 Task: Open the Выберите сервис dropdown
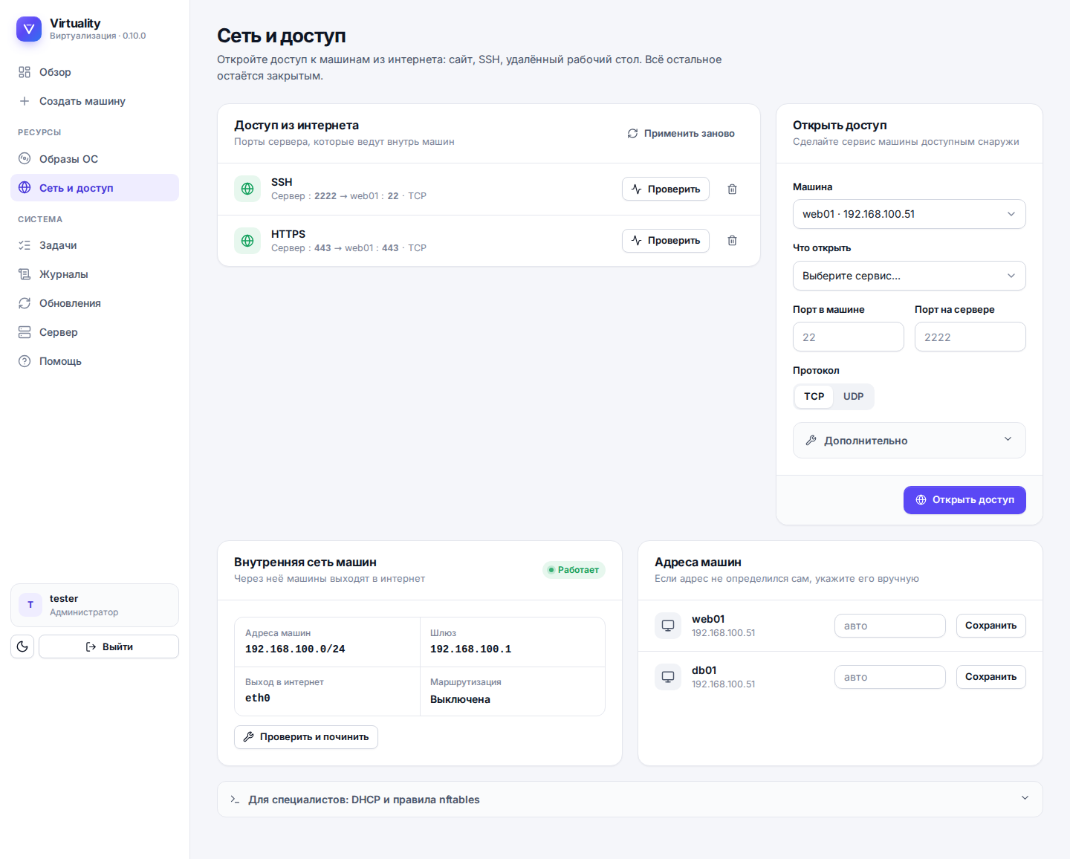pyautogui.click(x=909, y=276)
